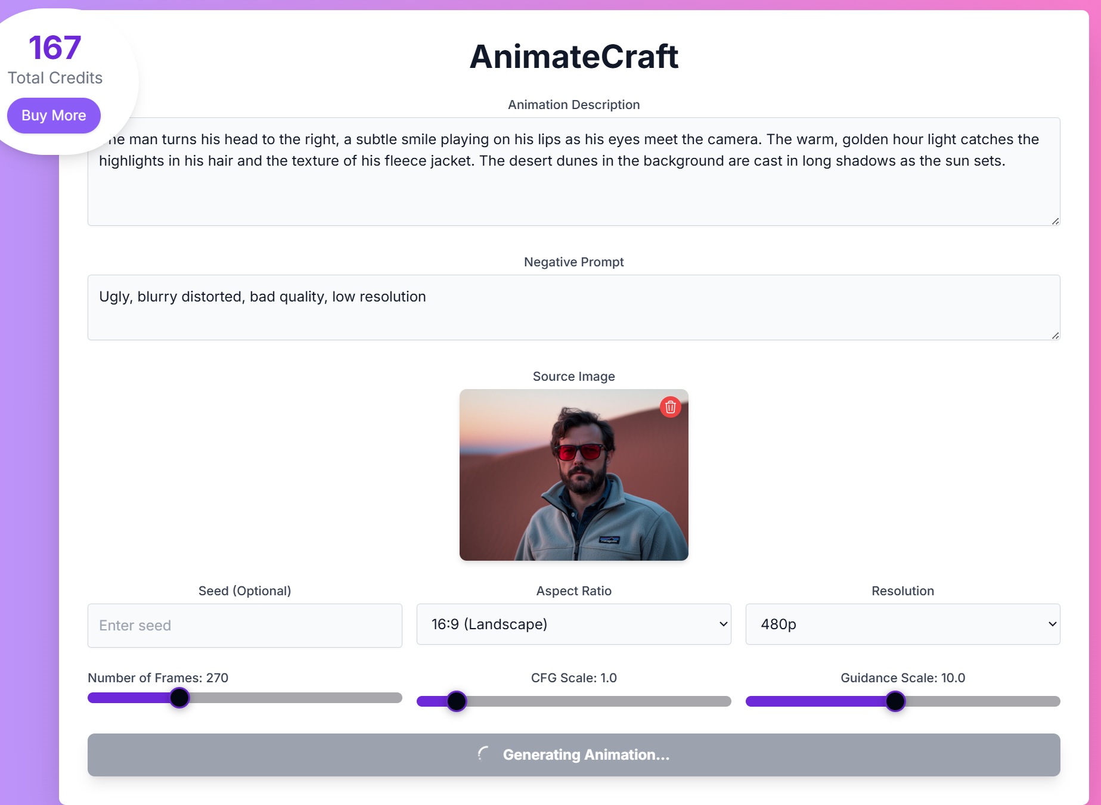Screen dimensions: 1101x805
Task: Adjust the CFG Scale slider handle
Action: [x=457, y=701]
